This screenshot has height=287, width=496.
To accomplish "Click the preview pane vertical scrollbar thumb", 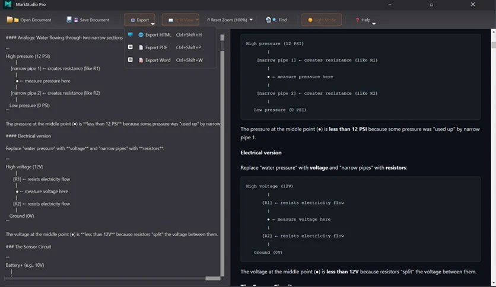I will coord(494,44).
